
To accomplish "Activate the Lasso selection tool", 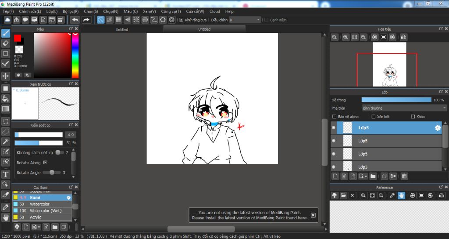I will pyautogui.click(x=5, y=132).
